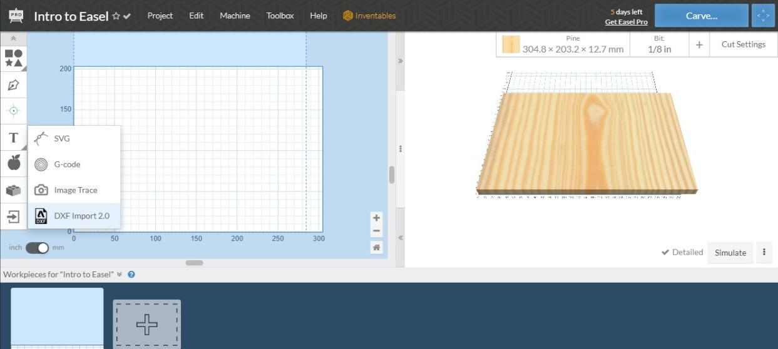Open the Help menu
The height and width of the screenshot is (349, 778).
coord(319,16)
